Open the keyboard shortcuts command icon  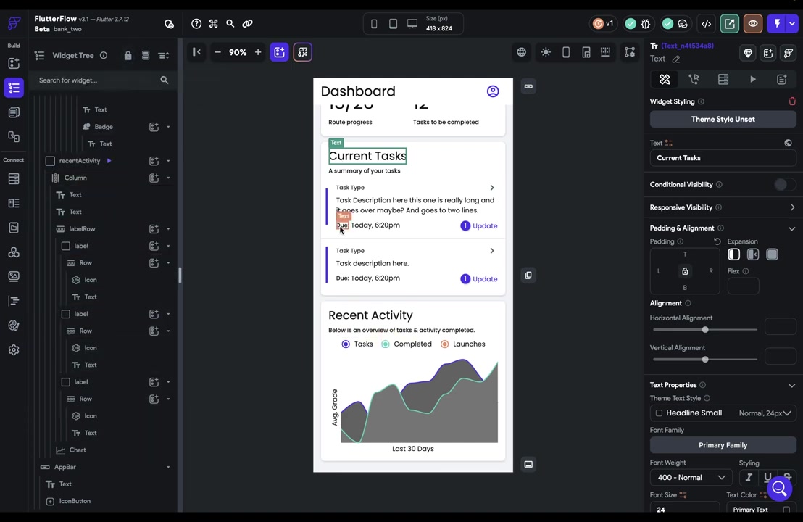pyautogui.click(x=214, y=24)
